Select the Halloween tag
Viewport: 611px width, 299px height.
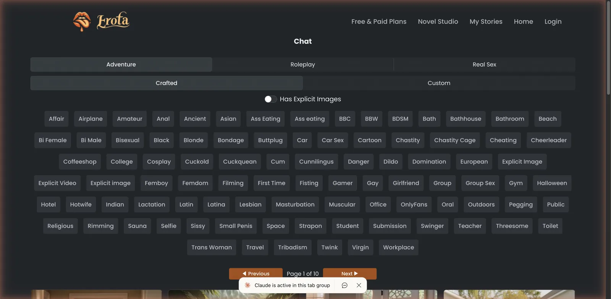click(x=552, y=183)
